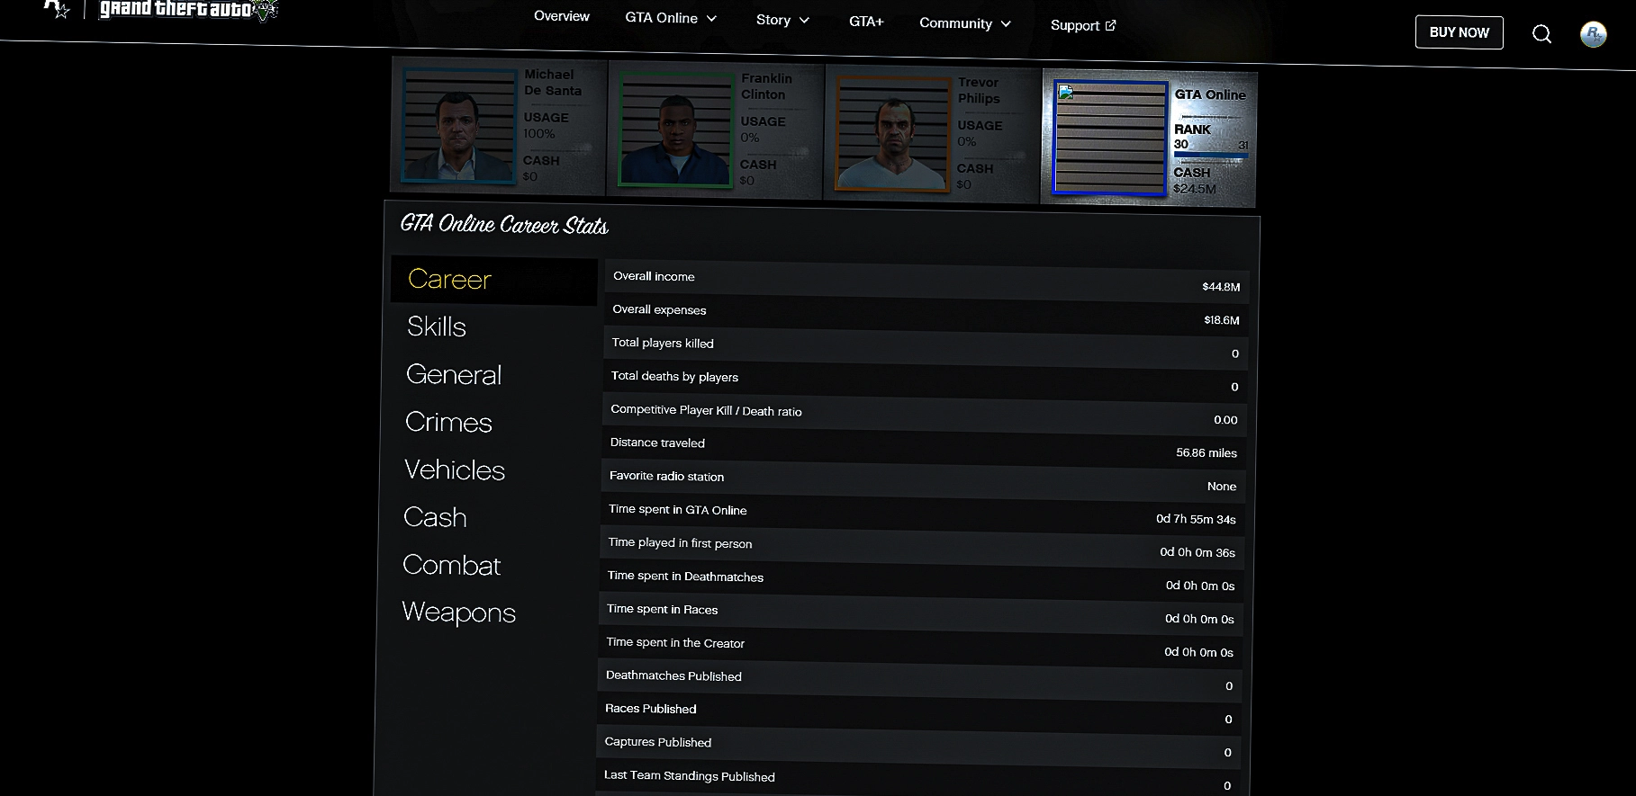
Task: Switch to the Vehicles stats tab
Action: click(x=455, y=470)
